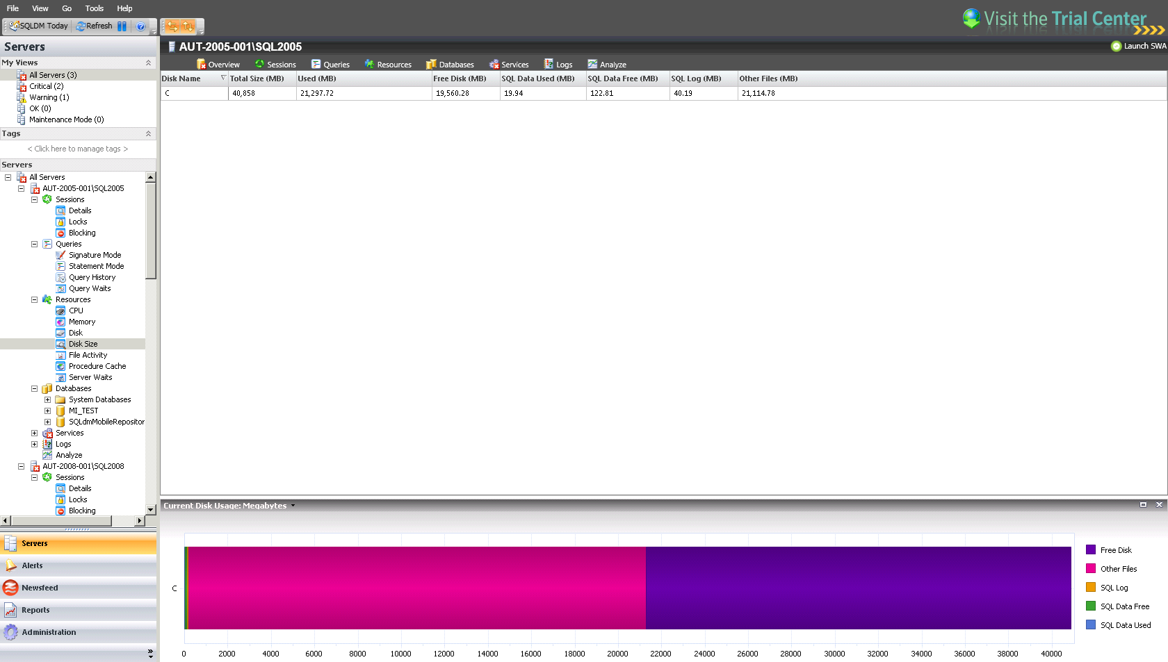1168x662 pixels.
Task: Click the SQL Log legend swatch
Action: pos(1091,587)
